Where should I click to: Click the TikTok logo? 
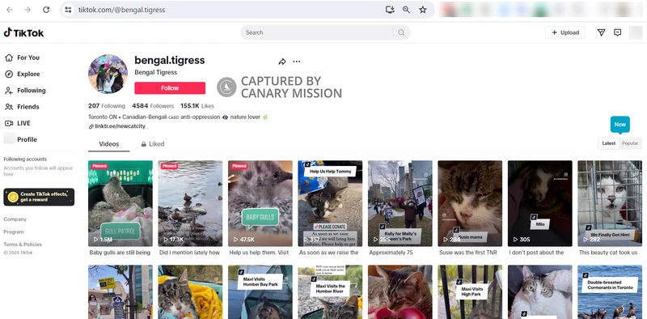pos(23,33)
